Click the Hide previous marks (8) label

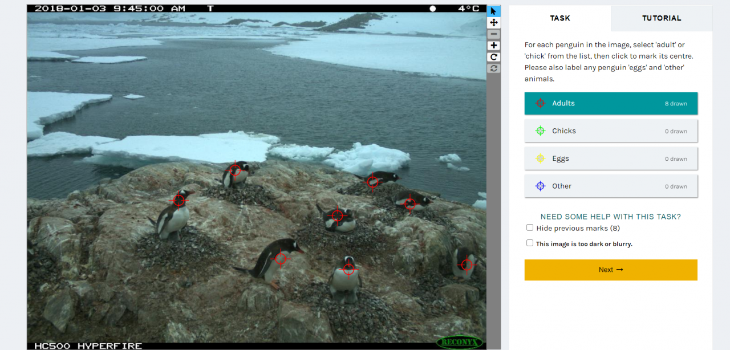(x=578, y=228)
